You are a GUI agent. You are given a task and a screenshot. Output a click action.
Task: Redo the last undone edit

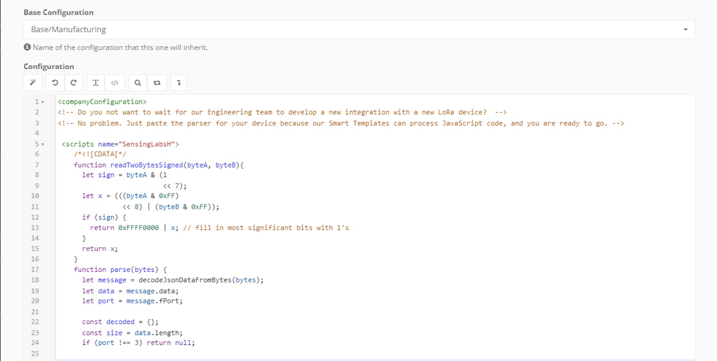(x=74, y=83)
